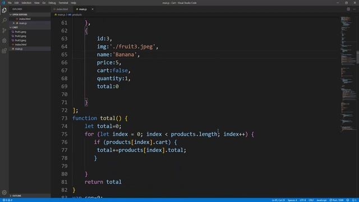
Task: Click the Spaces: 4 indentation setting
Action: tap(292, 200)
